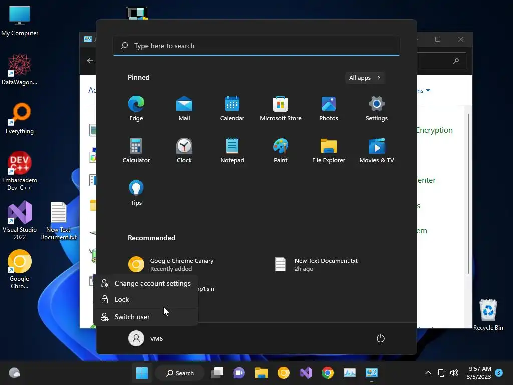Screen dimensions: 513x385
Task: Click the VM6 user account avatar
Action: [136, 338]
